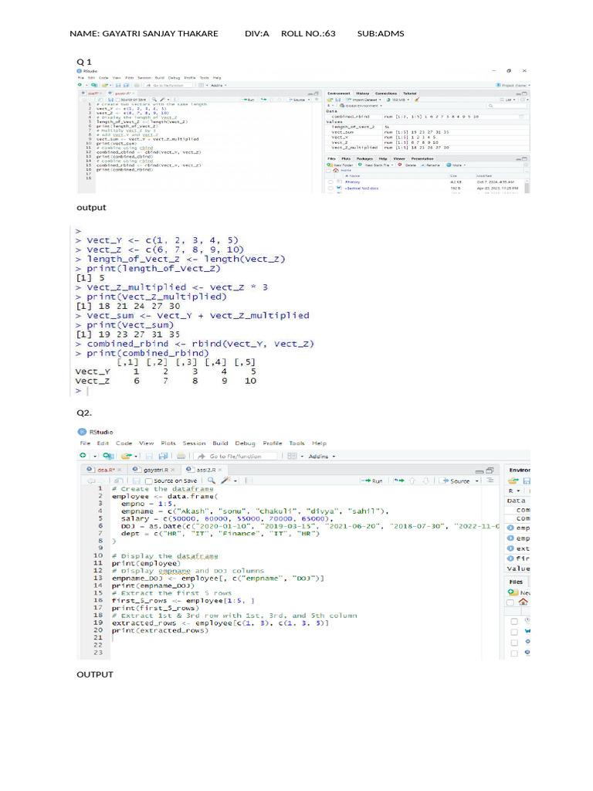Tick the select-all checkbox in Files pane

510,602
